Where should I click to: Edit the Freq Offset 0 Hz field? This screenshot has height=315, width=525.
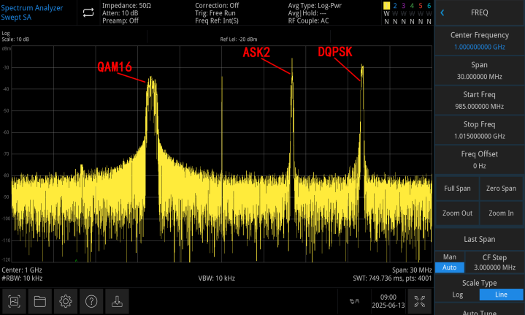(x=480, y=159)
